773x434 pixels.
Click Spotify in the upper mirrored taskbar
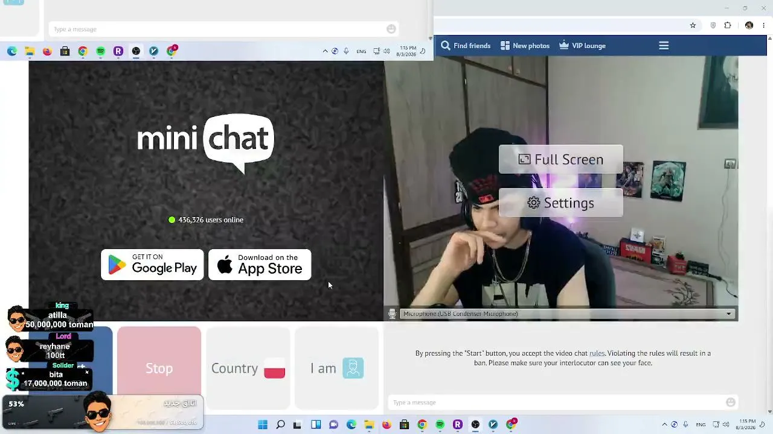coord(100,51)
